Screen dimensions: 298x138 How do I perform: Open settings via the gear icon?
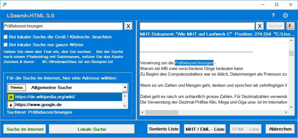285,16
